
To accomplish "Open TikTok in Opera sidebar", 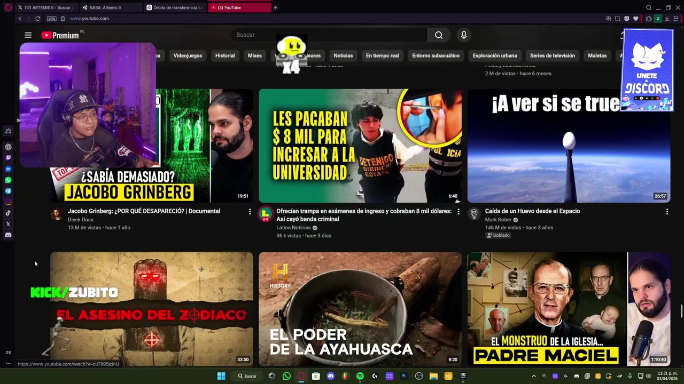I will pyautogui.click(x=8, y=213).
